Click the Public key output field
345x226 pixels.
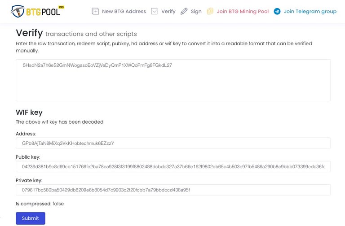click(173, 166)
